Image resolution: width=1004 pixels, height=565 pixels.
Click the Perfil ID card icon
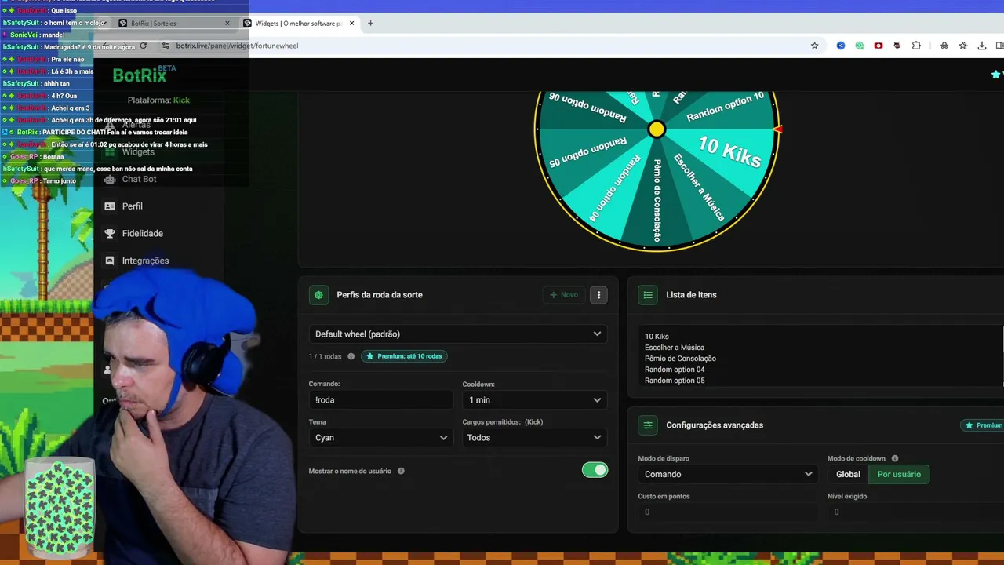point(110,206)
